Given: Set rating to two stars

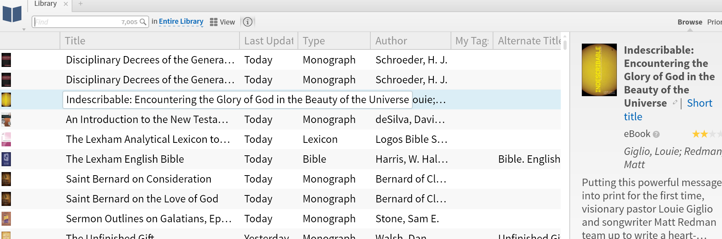Looking at the screenshot, I should (x=704, y=134).
